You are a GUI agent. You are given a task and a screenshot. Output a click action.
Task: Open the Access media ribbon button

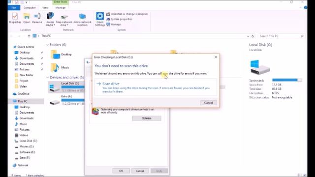point(50,19)
